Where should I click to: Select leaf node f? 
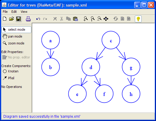pyautogui.click(x=104, y=94)
